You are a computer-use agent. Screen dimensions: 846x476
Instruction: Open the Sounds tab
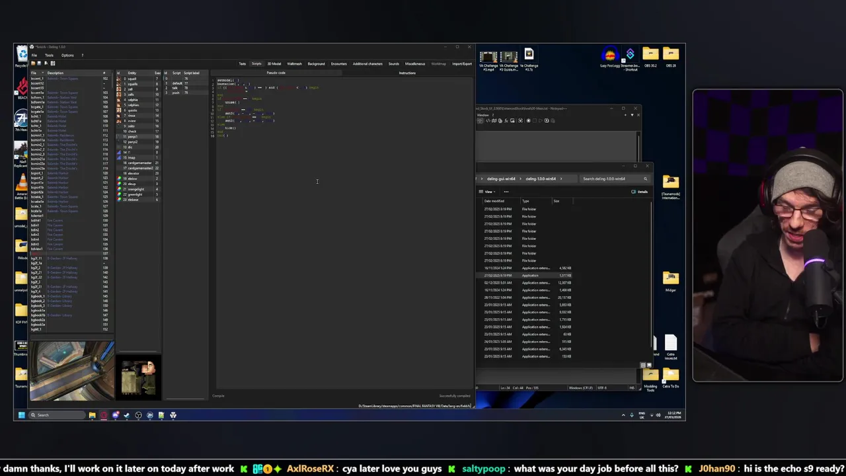[394, 64]
